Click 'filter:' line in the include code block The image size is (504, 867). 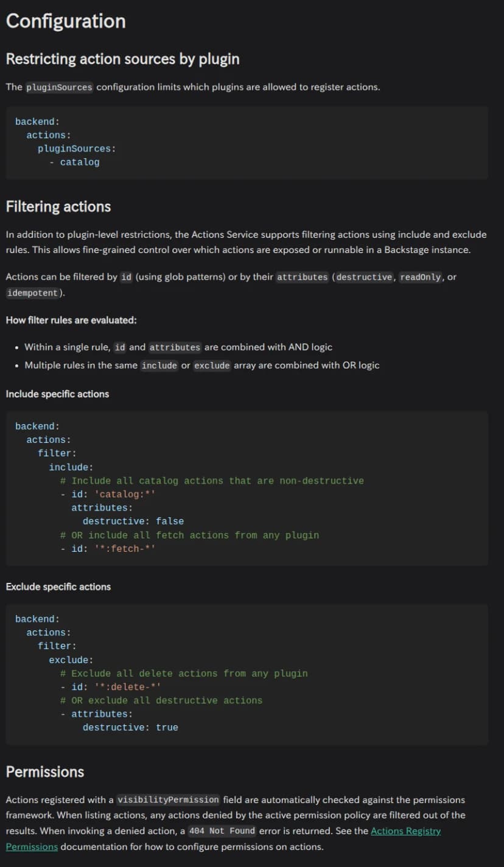(x=57, y=454)
